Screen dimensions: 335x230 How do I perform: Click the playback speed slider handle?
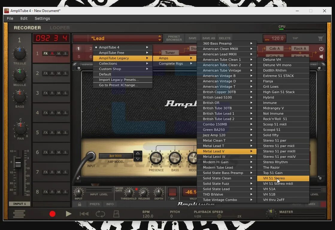tap(219, 216)
